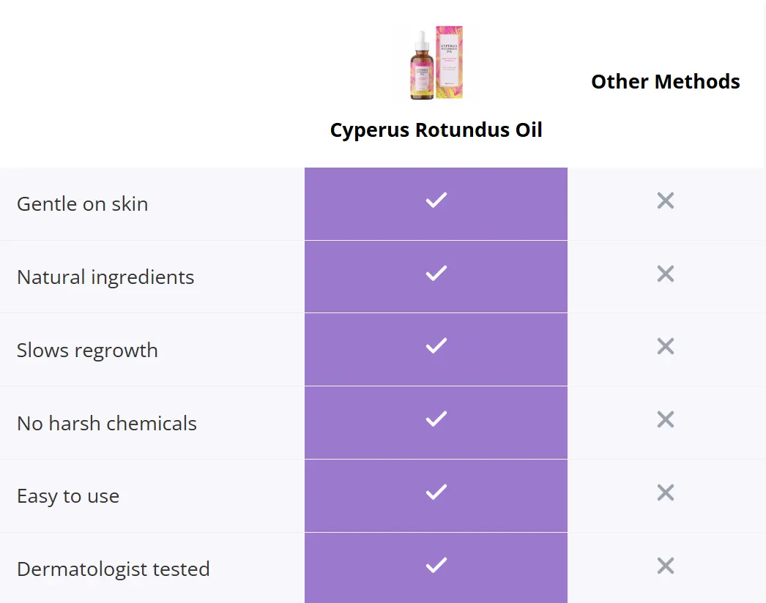Click the checkmark in Slows regrowth row
The image size is (766, 603).
436,345
